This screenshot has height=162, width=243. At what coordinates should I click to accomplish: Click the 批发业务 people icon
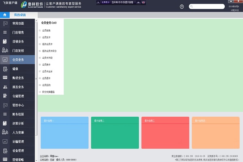pyautogui.click(x=5, y=87)
